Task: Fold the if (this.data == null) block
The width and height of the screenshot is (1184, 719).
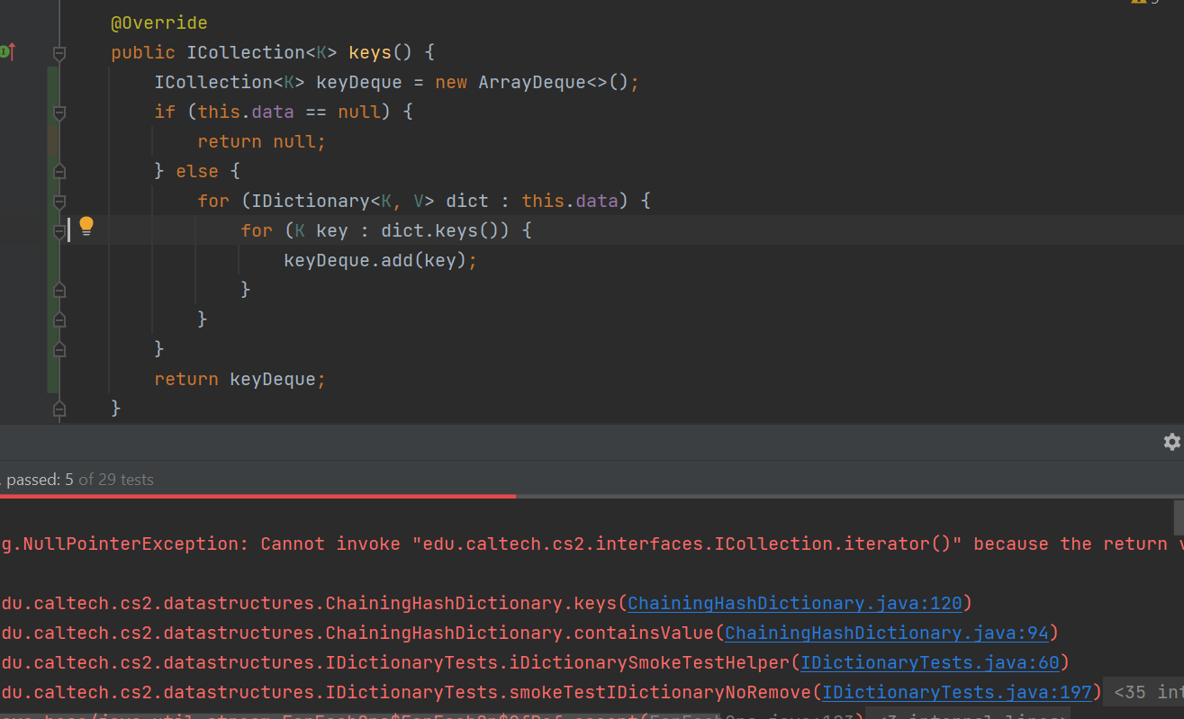Action: pyautogui.click(x=59, y=113)
